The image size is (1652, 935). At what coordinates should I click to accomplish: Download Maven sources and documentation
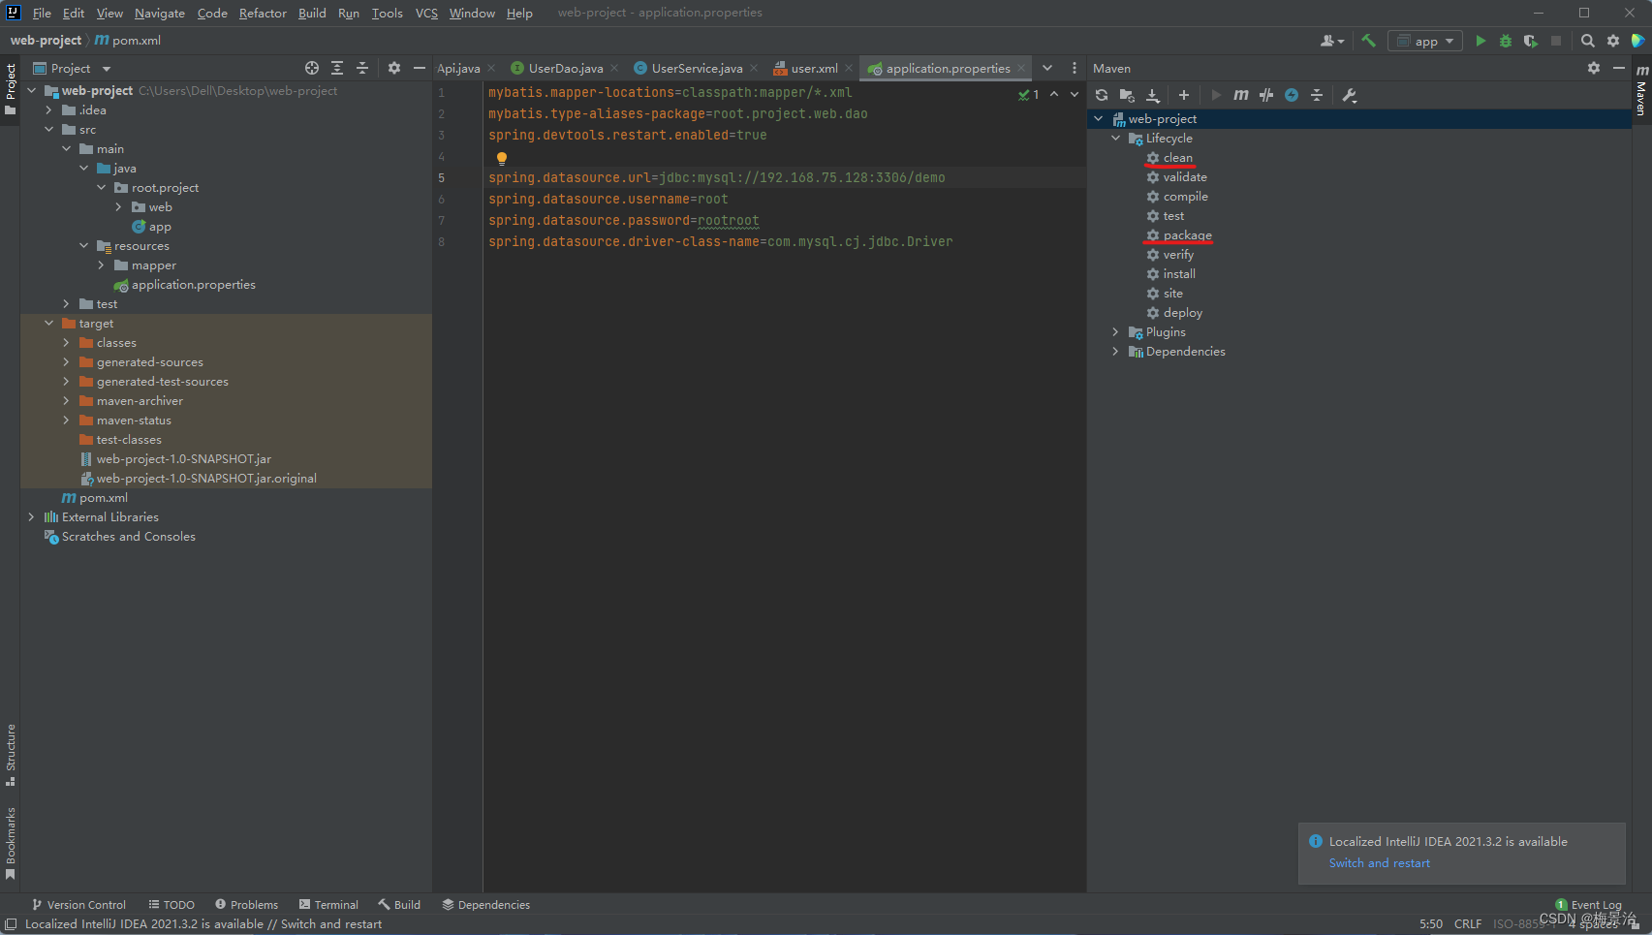click(x=1152, y=95)
